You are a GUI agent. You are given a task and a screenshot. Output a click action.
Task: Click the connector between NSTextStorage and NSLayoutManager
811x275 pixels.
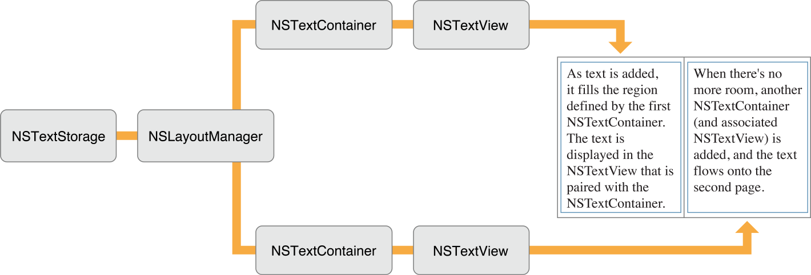point(127,136)
